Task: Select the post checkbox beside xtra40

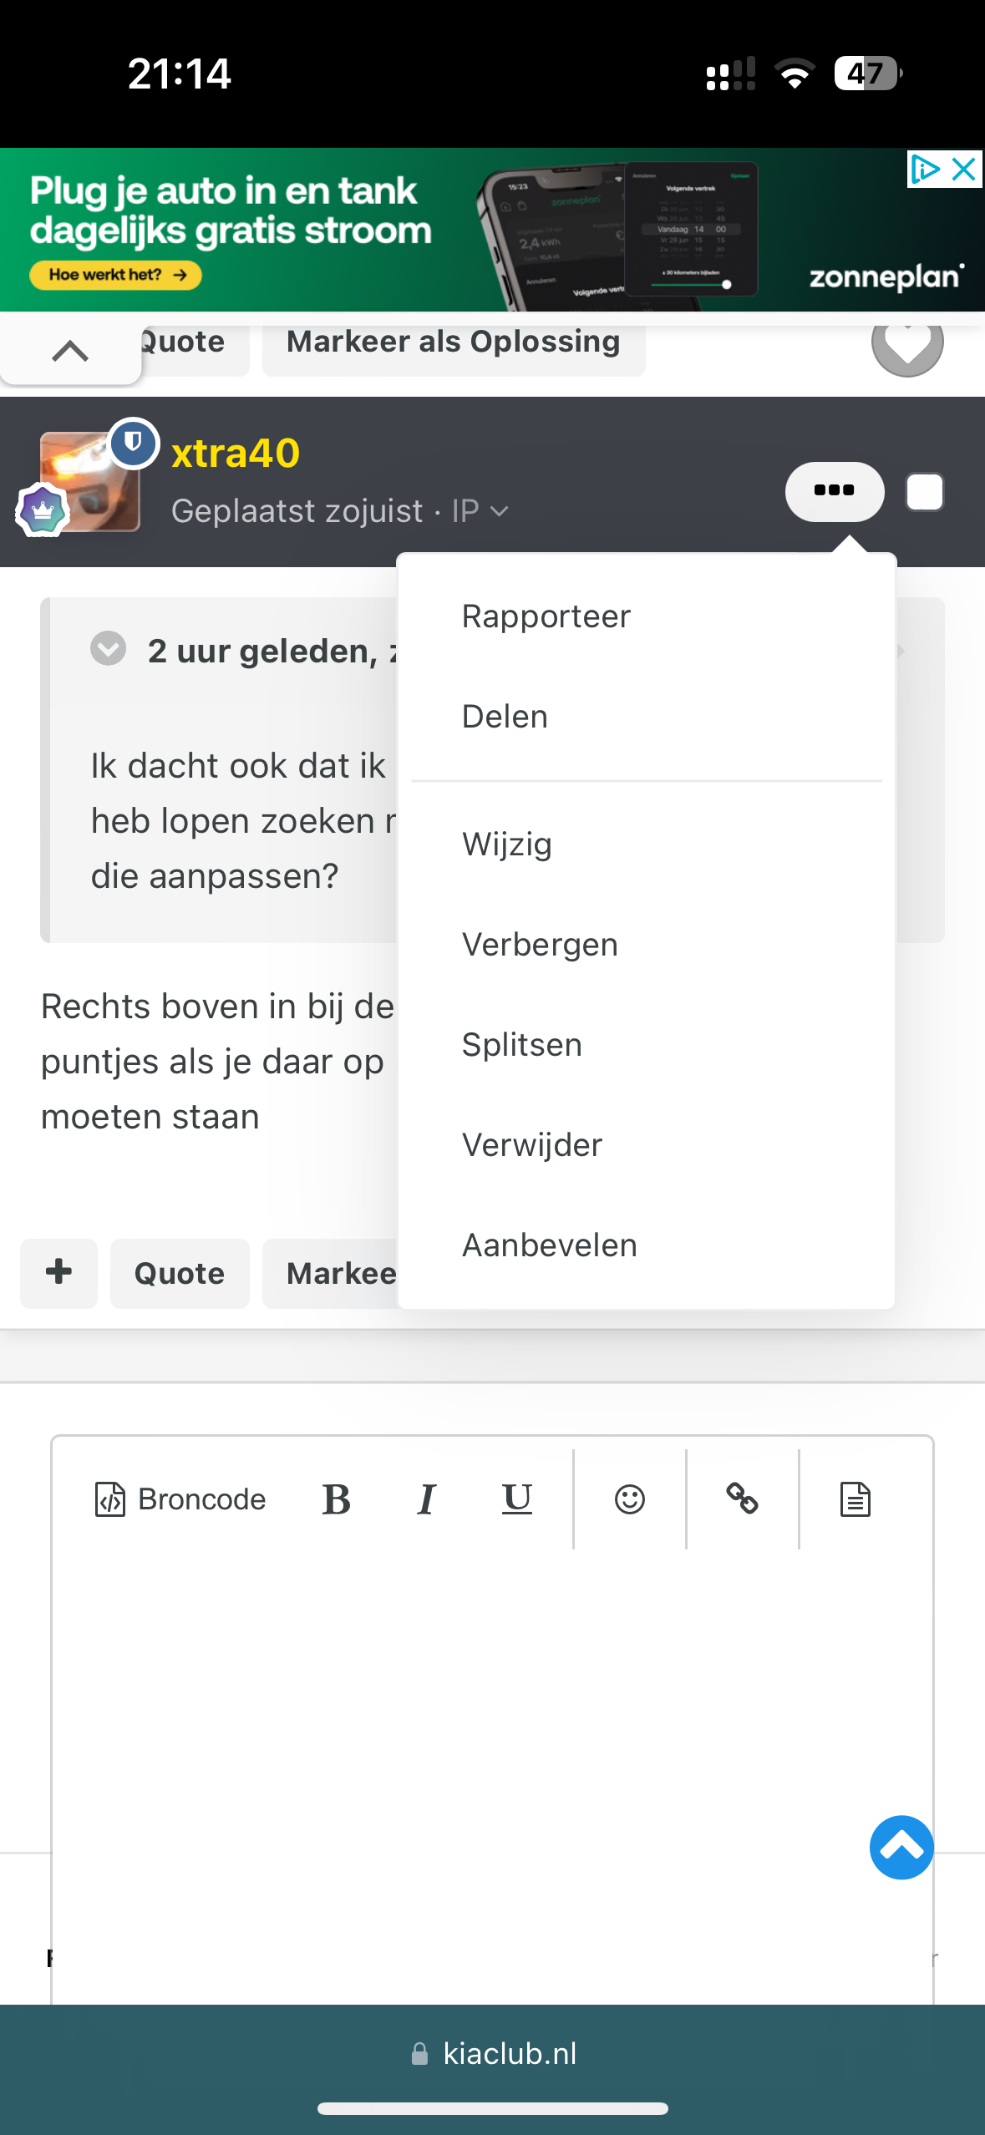Action: pyautogui.click(x=925, y=492)
